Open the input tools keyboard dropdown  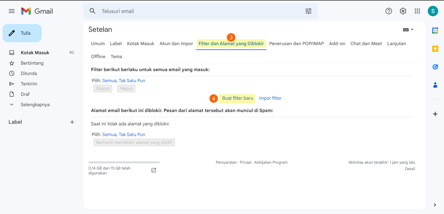(408, 30)
